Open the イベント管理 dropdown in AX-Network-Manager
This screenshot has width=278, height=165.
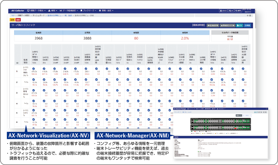click(200, 109)
